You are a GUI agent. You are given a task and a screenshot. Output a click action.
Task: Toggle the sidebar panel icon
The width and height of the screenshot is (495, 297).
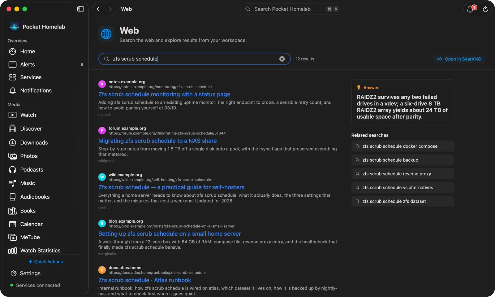(x=80, y=9)
